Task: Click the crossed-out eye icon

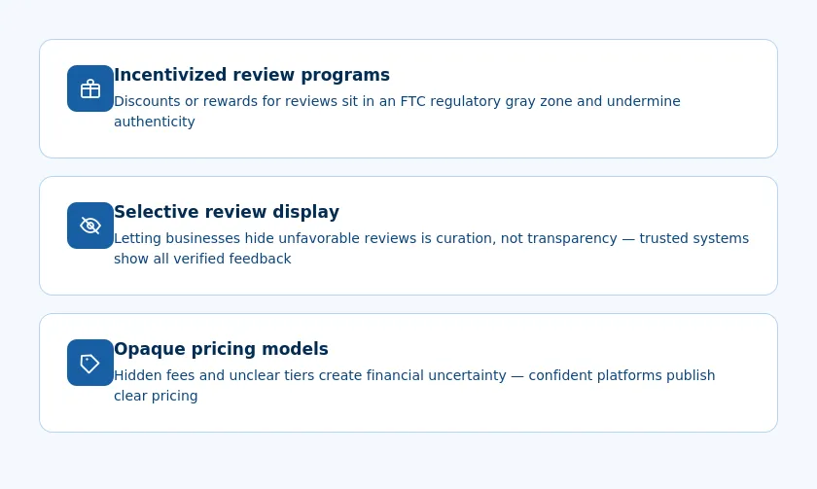Action: [90, 226]
